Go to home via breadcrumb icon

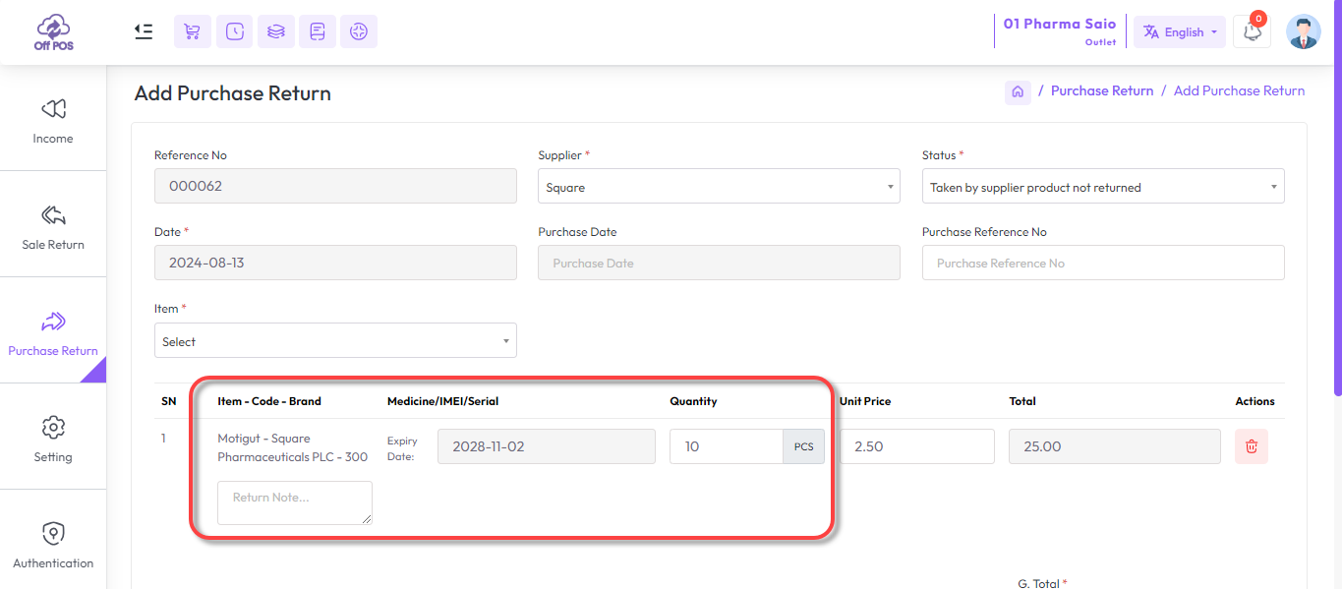point(1018,91)
